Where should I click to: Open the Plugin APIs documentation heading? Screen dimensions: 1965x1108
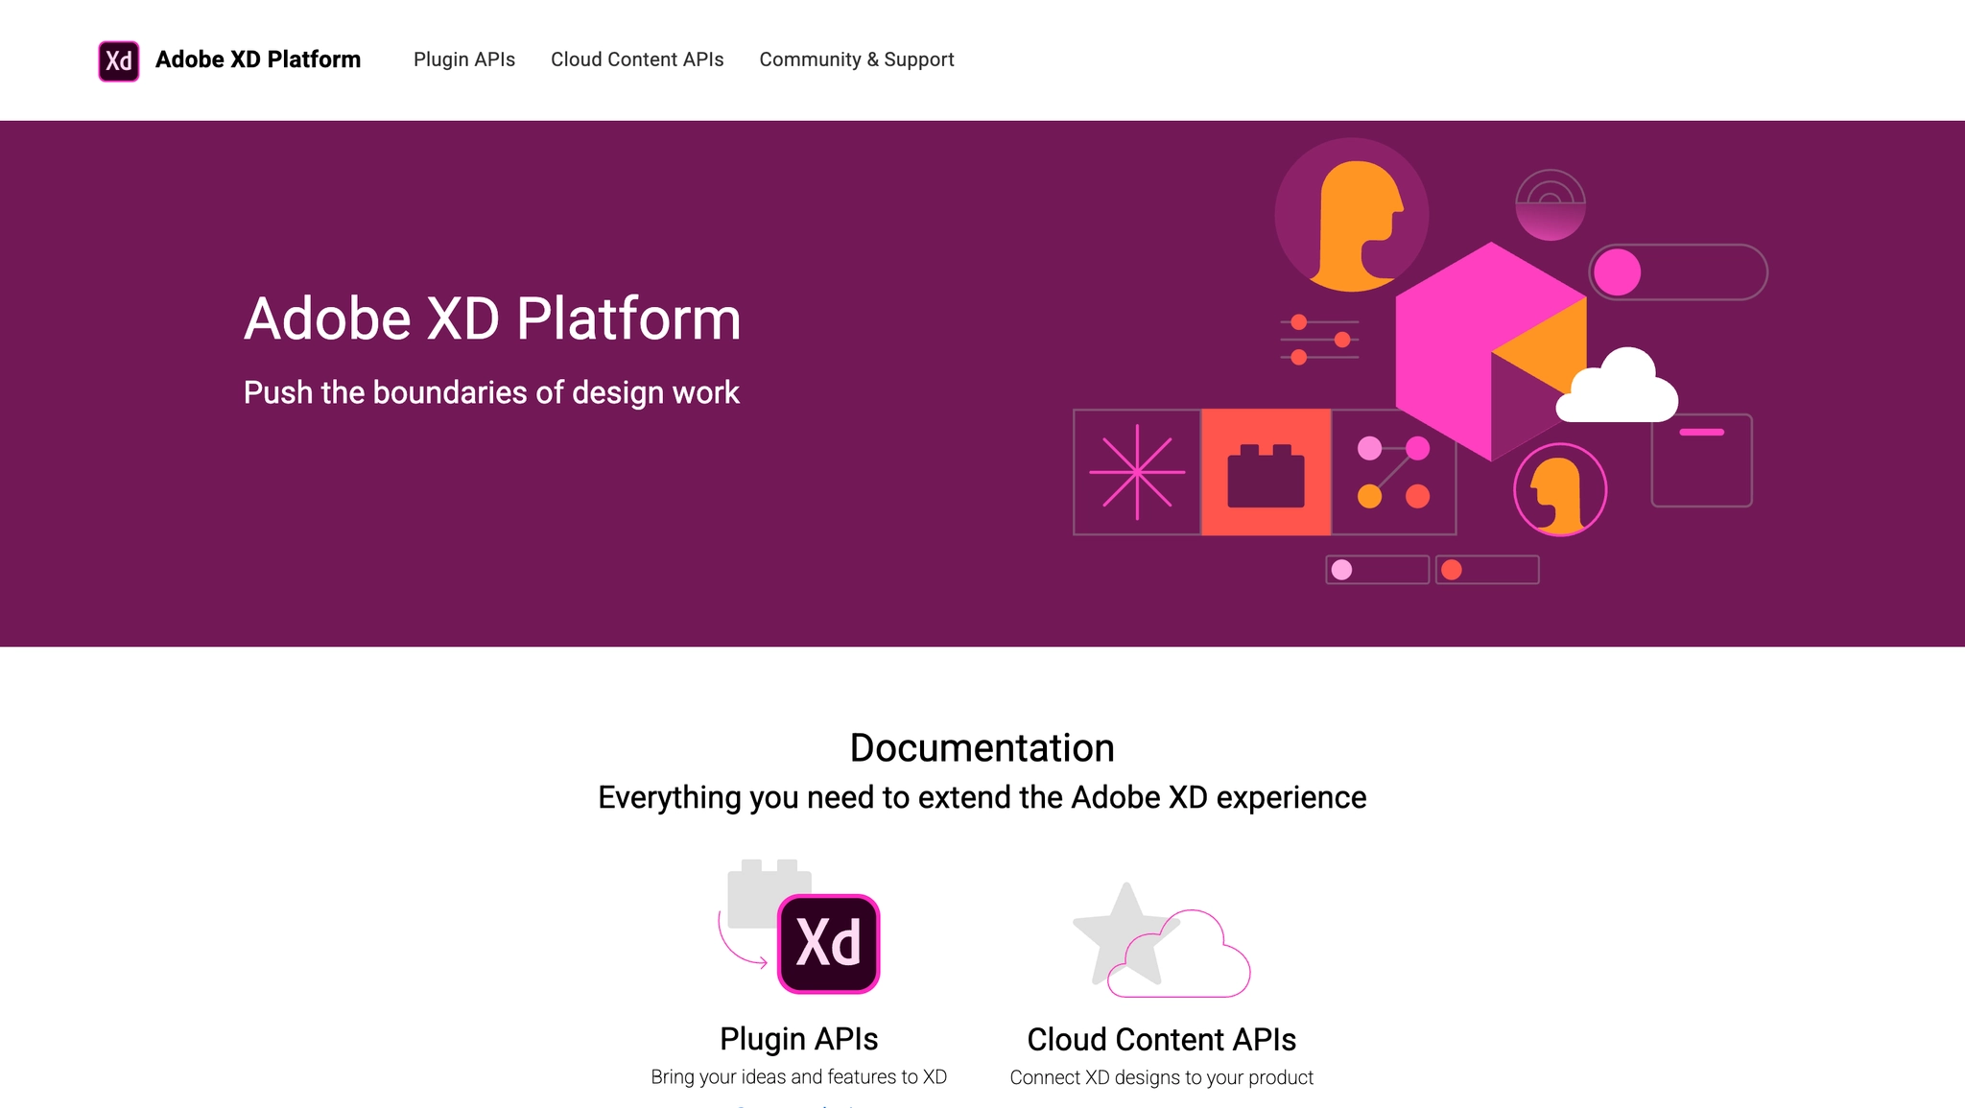click(x=798, y=1039)
